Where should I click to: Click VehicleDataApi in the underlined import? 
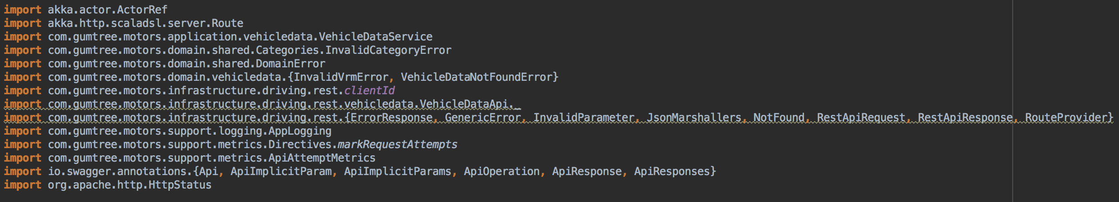(x=464, y=104)
